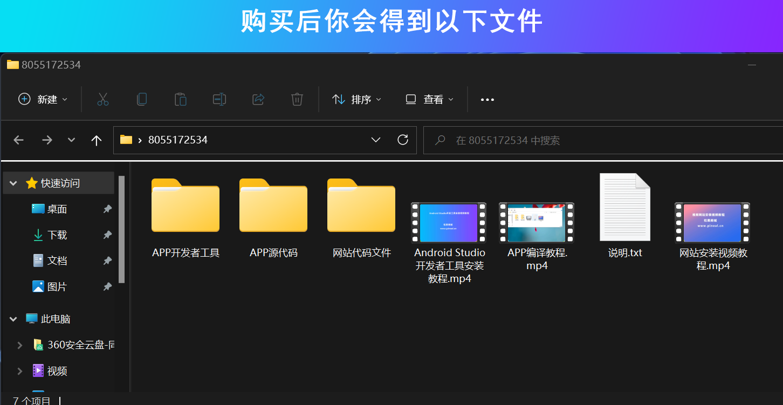Collapse the 此电脑 tree chevron
783x405 pixels.
tap(13, 319)
